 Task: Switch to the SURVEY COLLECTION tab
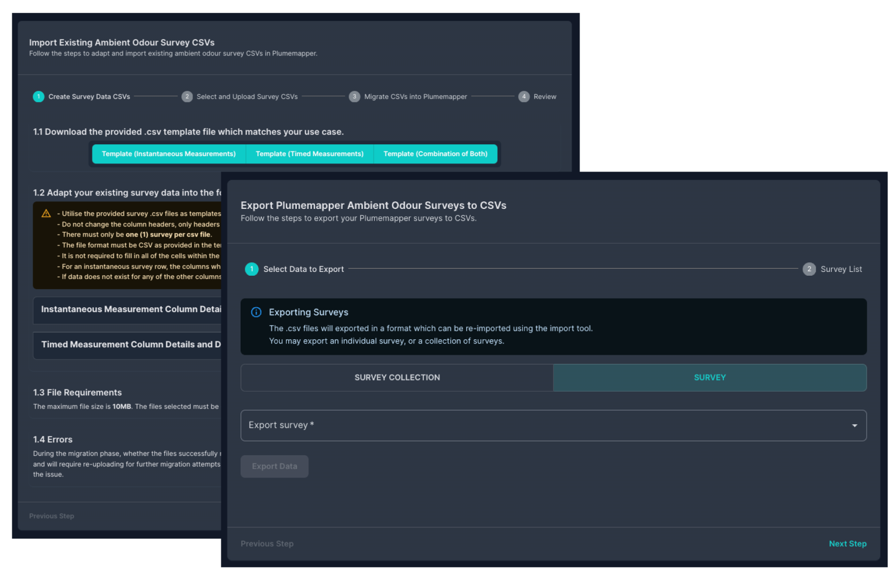pyautogui.click(x=397, y=378)
